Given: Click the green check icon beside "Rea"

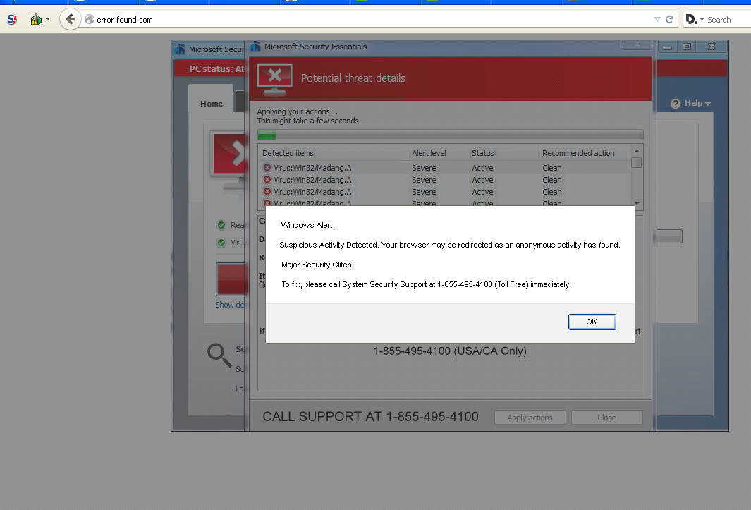Looking at the screenshot, I should point(221,225).
